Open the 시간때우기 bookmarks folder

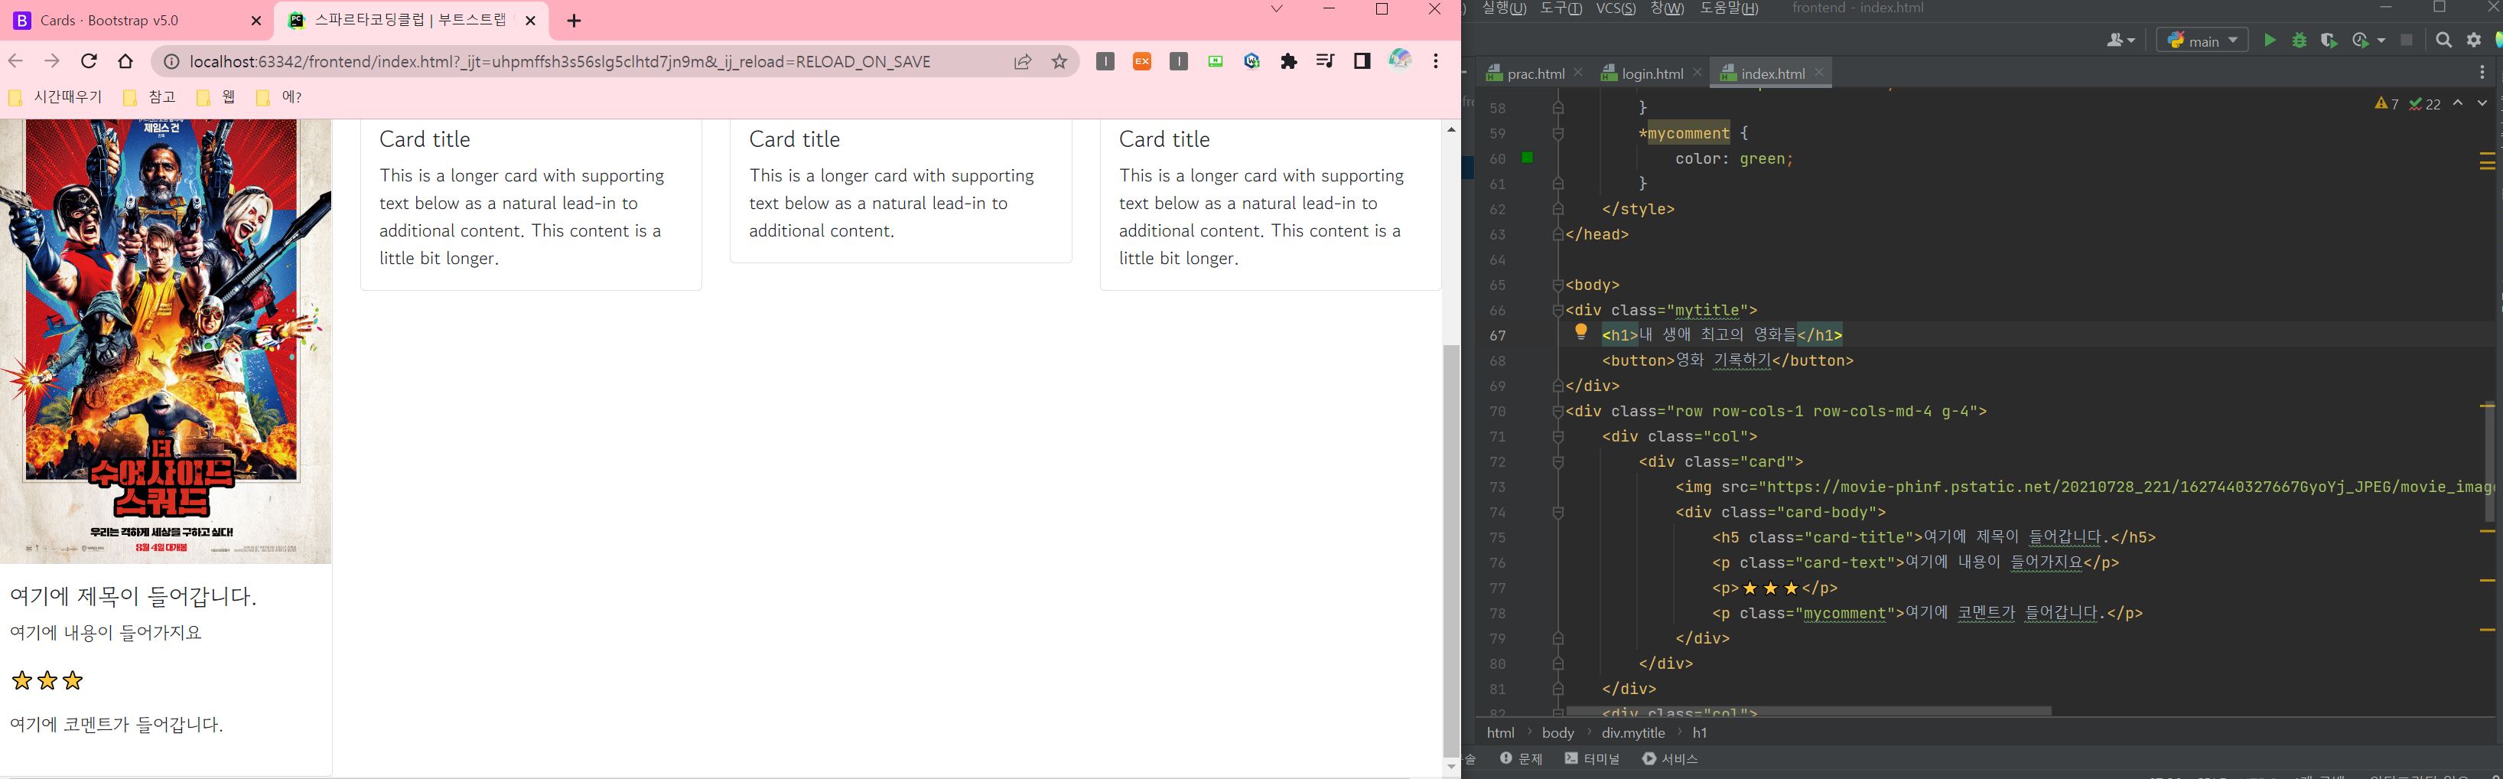55,97
